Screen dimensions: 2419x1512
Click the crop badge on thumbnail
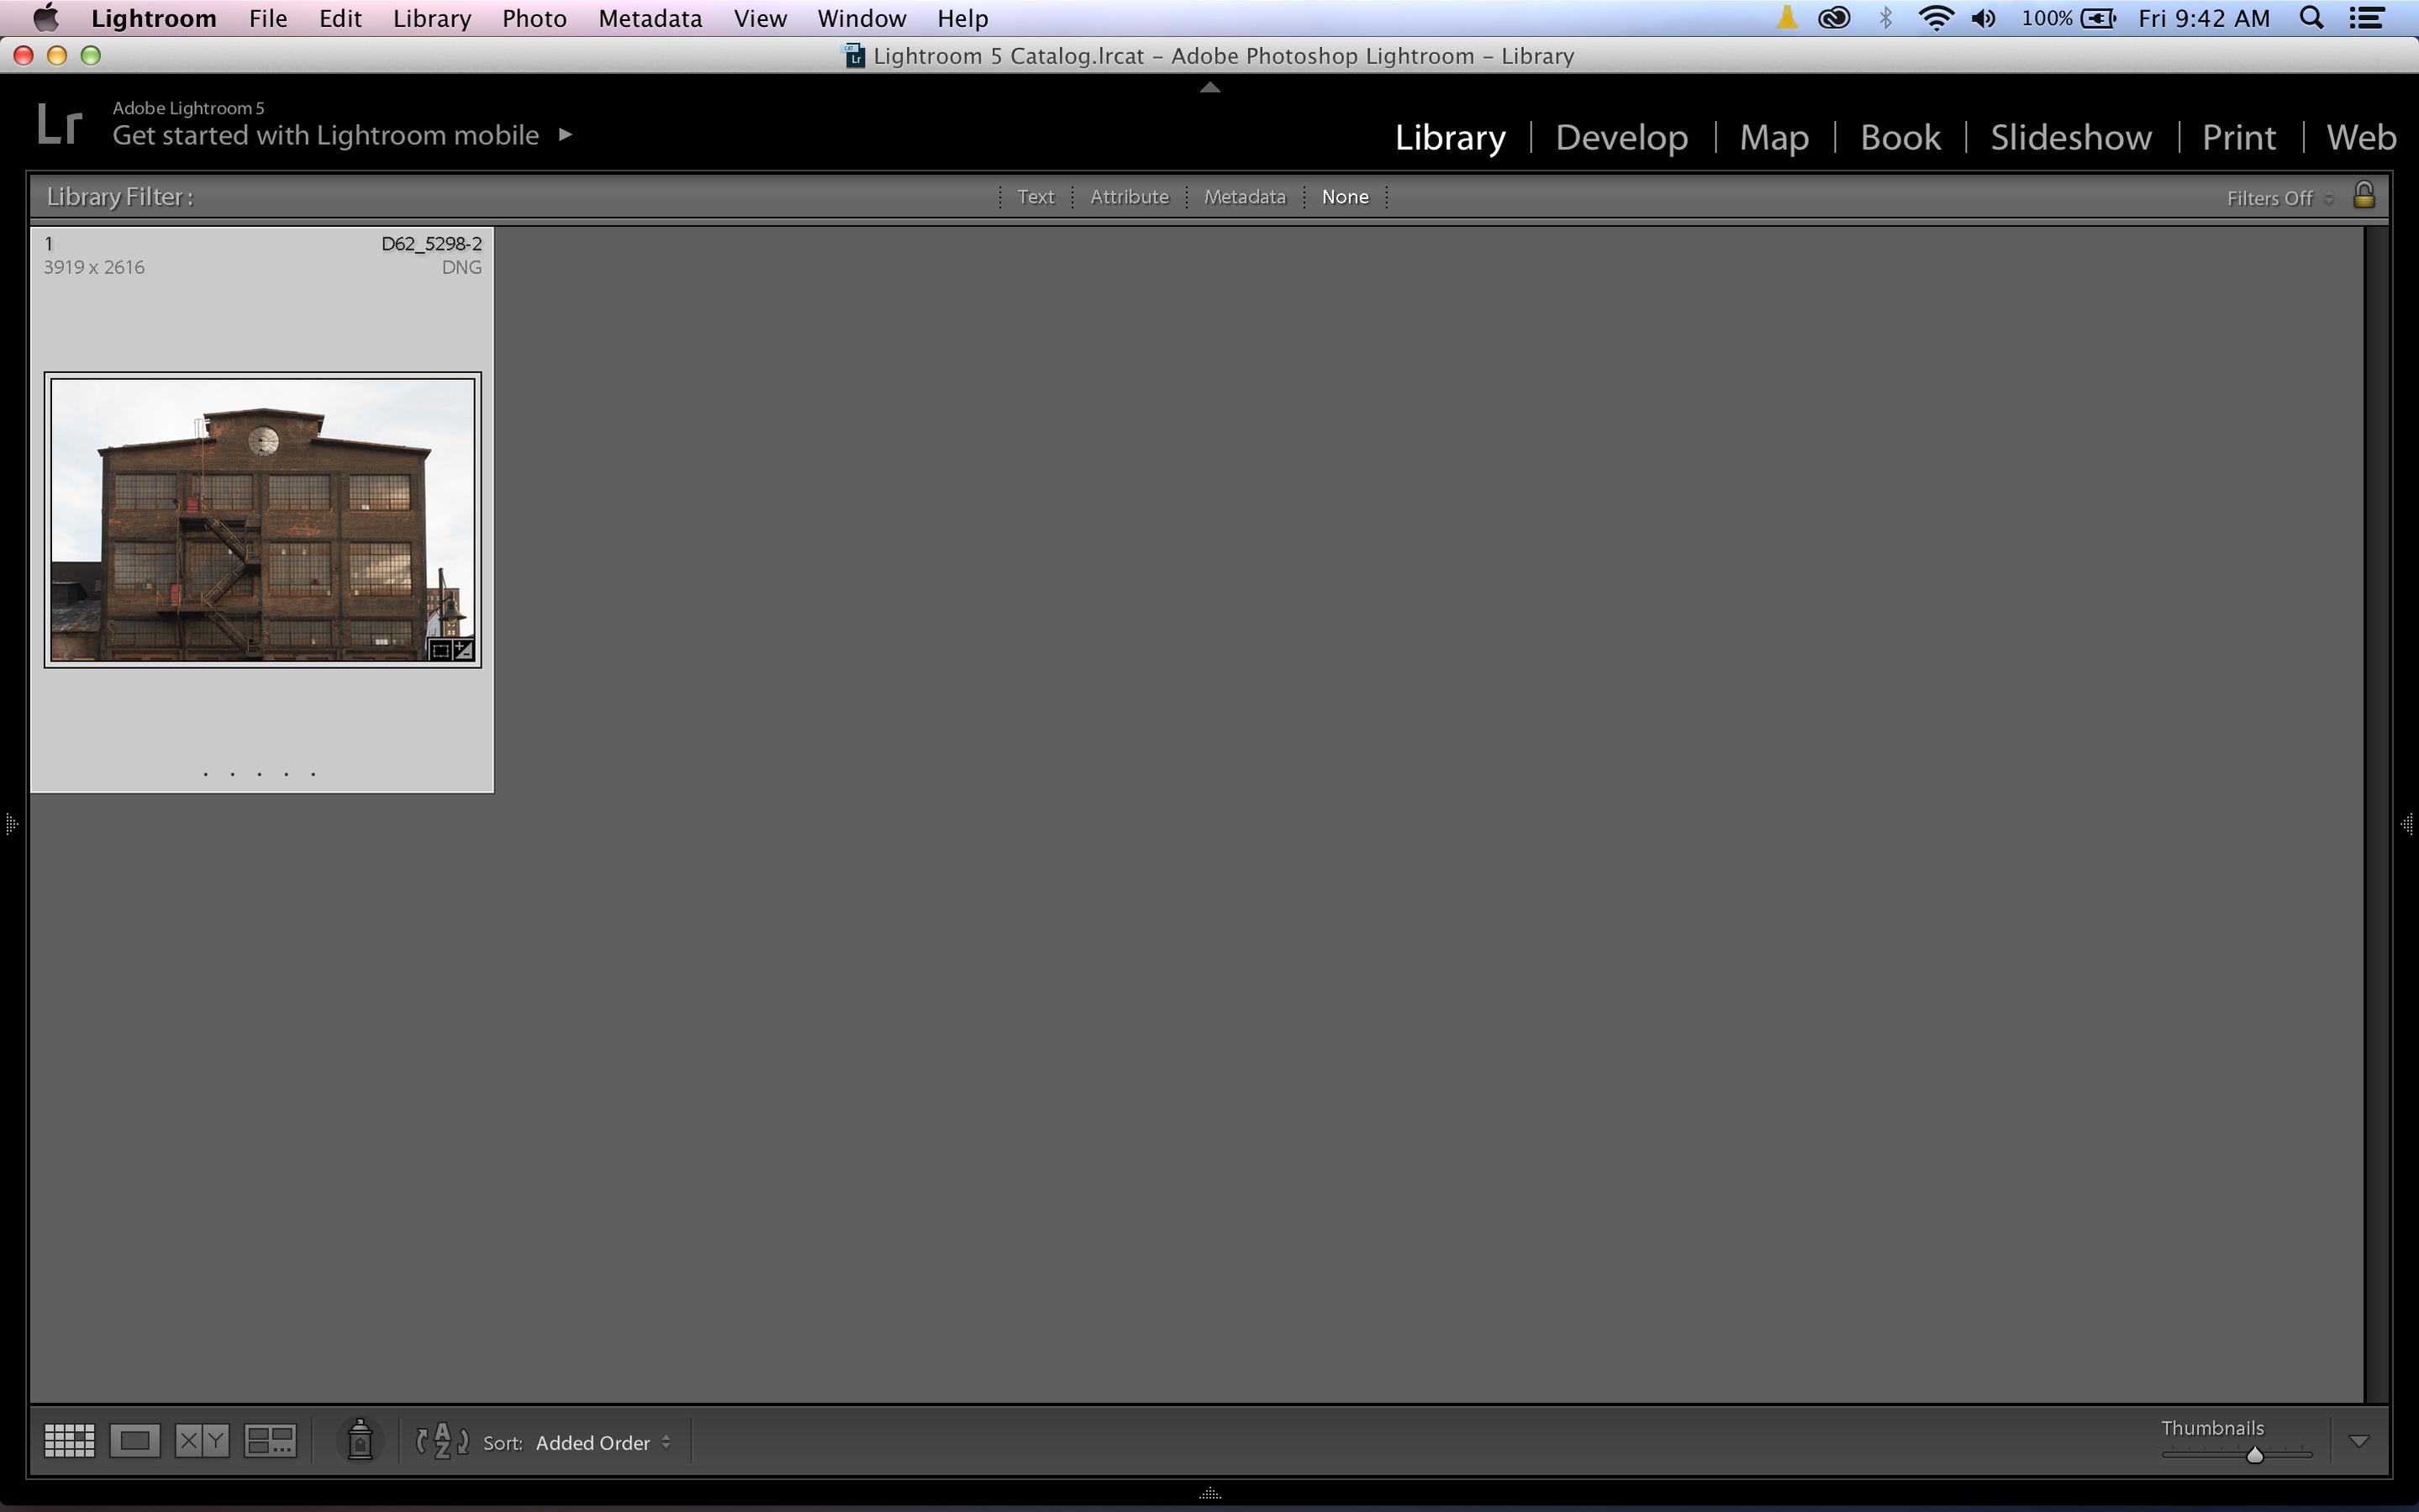pos(440,650)
